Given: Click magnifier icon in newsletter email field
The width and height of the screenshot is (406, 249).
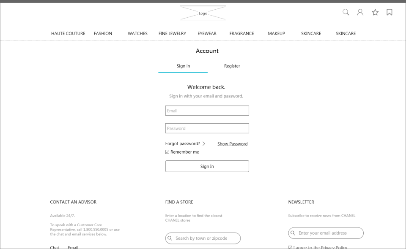Looking at the screenshot, I should click(x=293, y=233).
